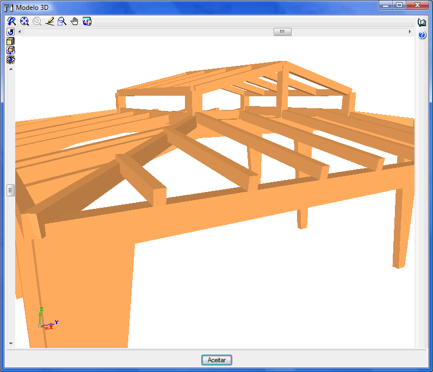
Task: Select the pencil redraw tool
Action: (x=50, y=21)
